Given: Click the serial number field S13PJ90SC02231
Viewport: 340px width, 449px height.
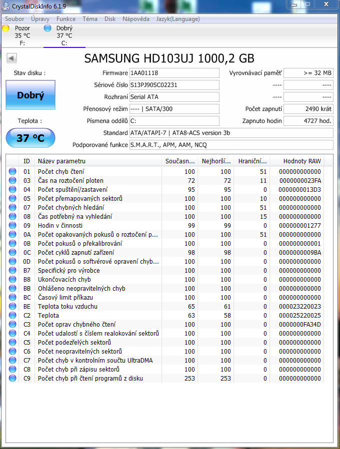Looking at the screenshot, I should pyautogui.click(x=174, y=85).
